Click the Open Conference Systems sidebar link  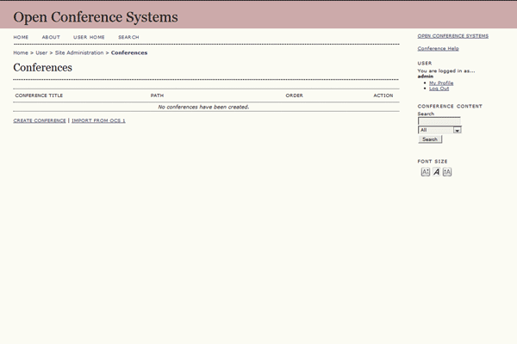click(x=452, y=36)
